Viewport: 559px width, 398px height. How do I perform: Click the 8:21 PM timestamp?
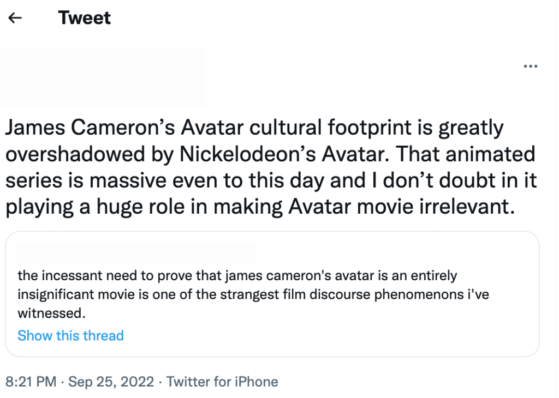coord(30,382)
